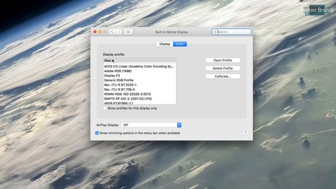Click the Delete Profile button

(x=223, y=68)
